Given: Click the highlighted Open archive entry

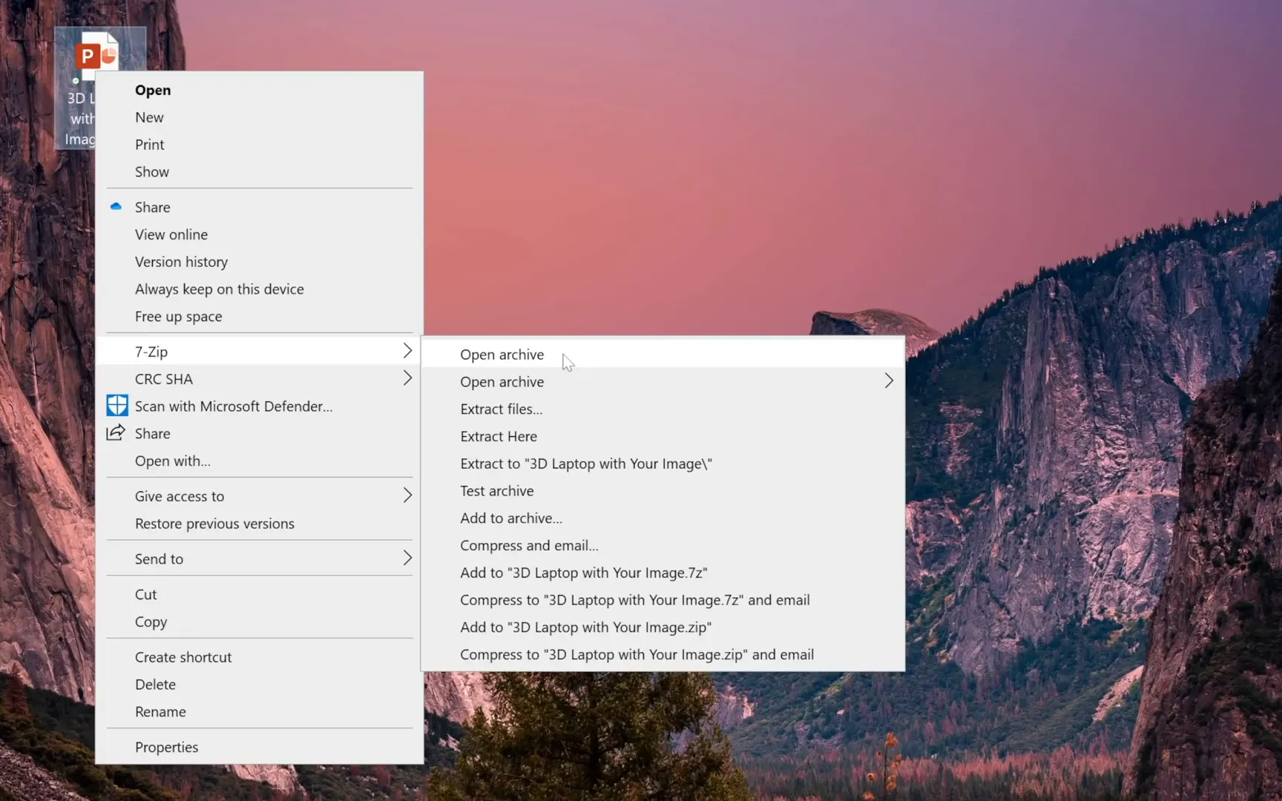Looking at the screenshot, I should [663, 355].
